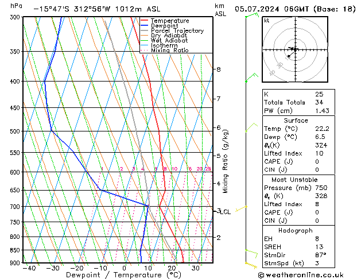
Task: Click the coordinates title '-15°47'S 312°56'W 1012m ASL'
Action: pos(97,9)
